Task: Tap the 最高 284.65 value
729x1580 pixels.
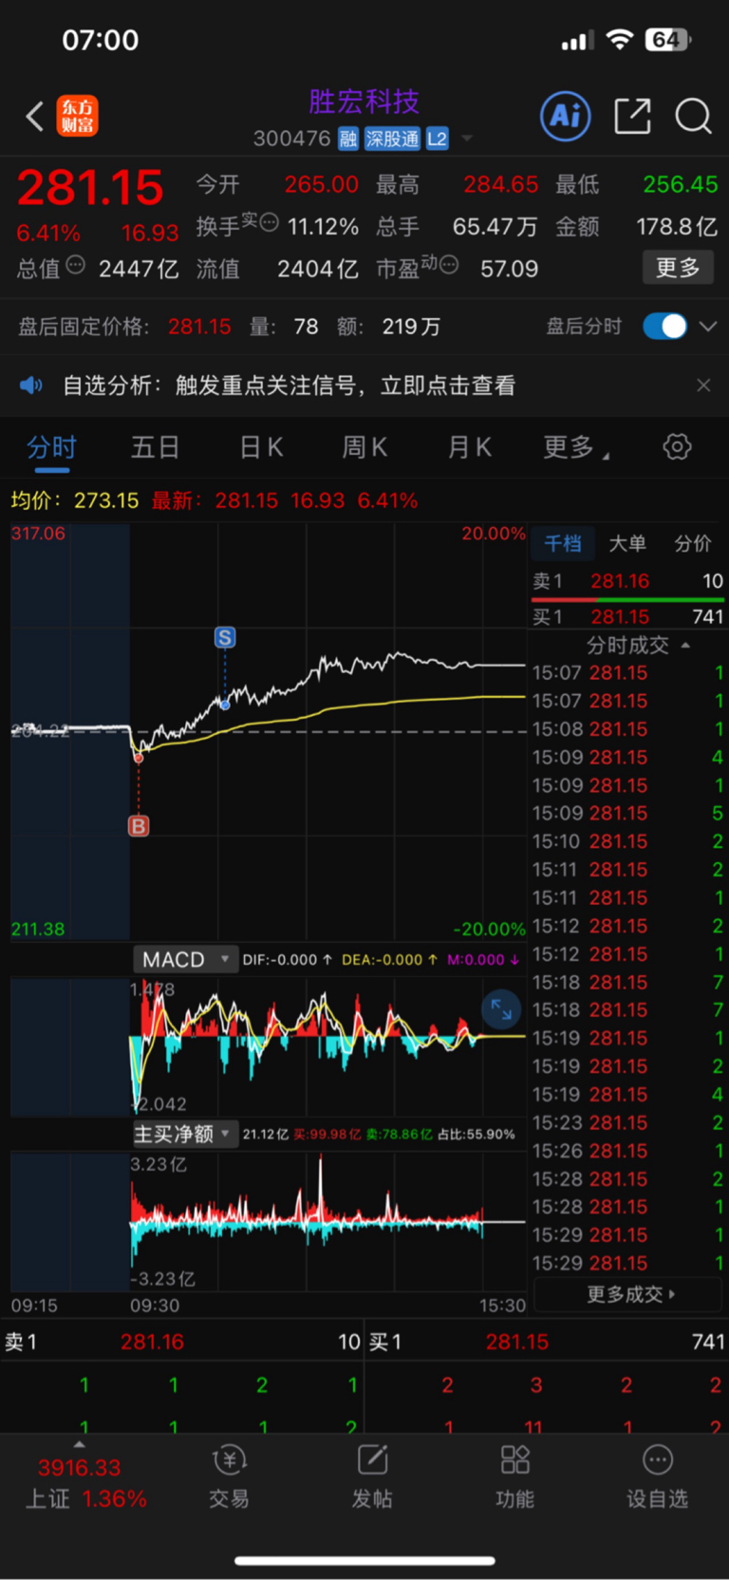Action: pos(500,184)
